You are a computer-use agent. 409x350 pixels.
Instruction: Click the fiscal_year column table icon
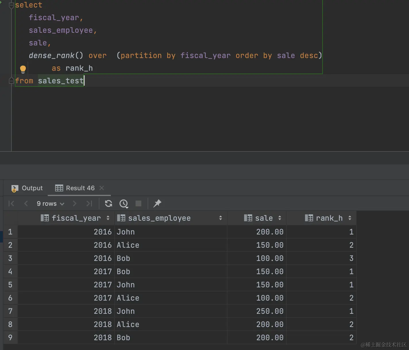coord(45,218)
